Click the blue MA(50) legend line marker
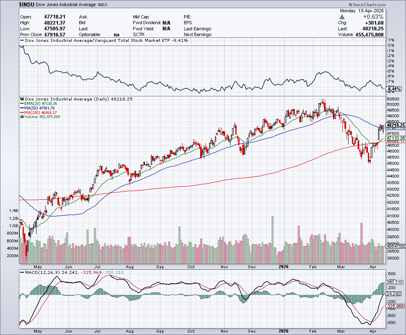406x335 pixels. [22, 108]
